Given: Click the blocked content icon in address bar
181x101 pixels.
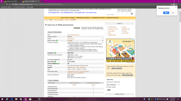Looking at the screenshot, I should (171, 4).
